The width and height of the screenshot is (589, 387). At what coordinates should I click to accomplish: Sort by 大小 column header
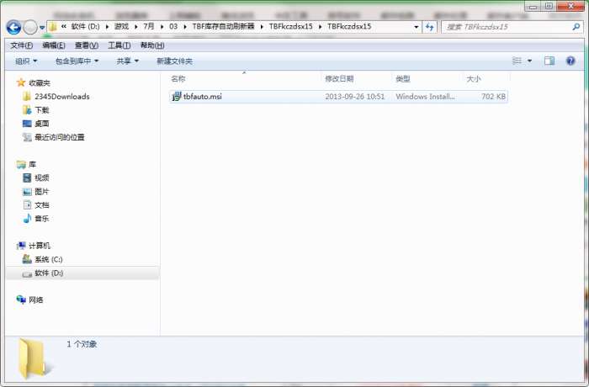[474, 79]
